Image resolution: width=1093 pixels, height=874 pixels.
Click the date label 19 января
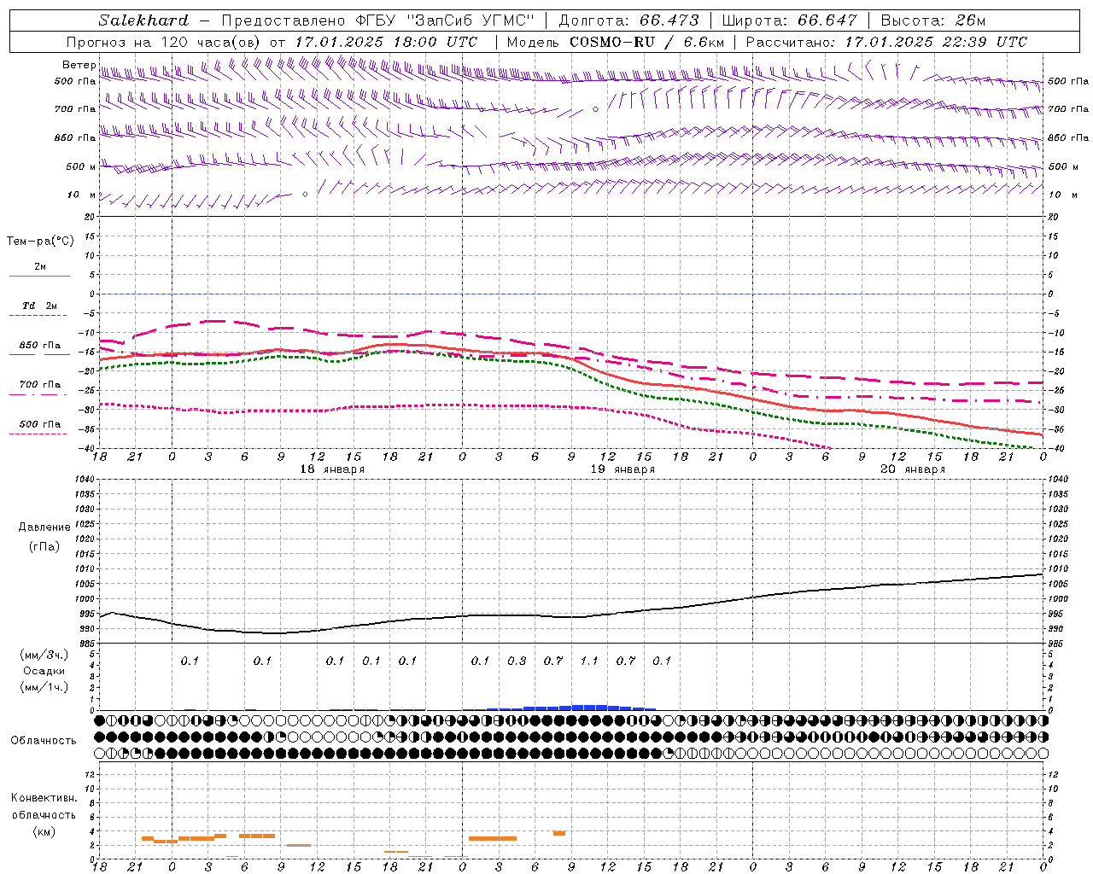623,469
